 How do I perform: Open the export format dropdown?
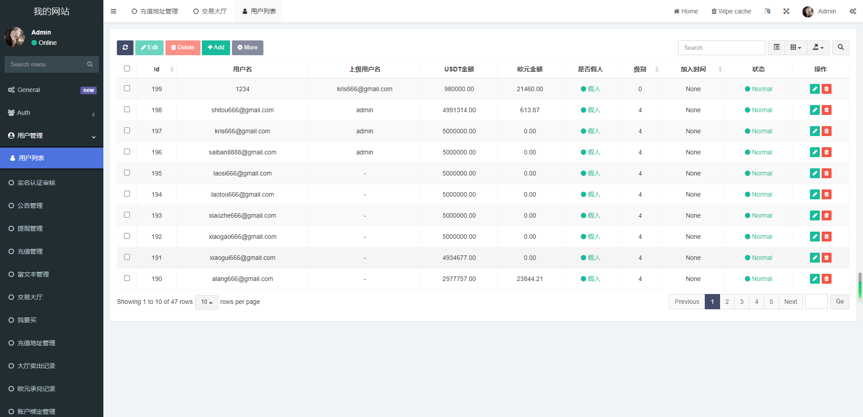[x=818, y=48]
